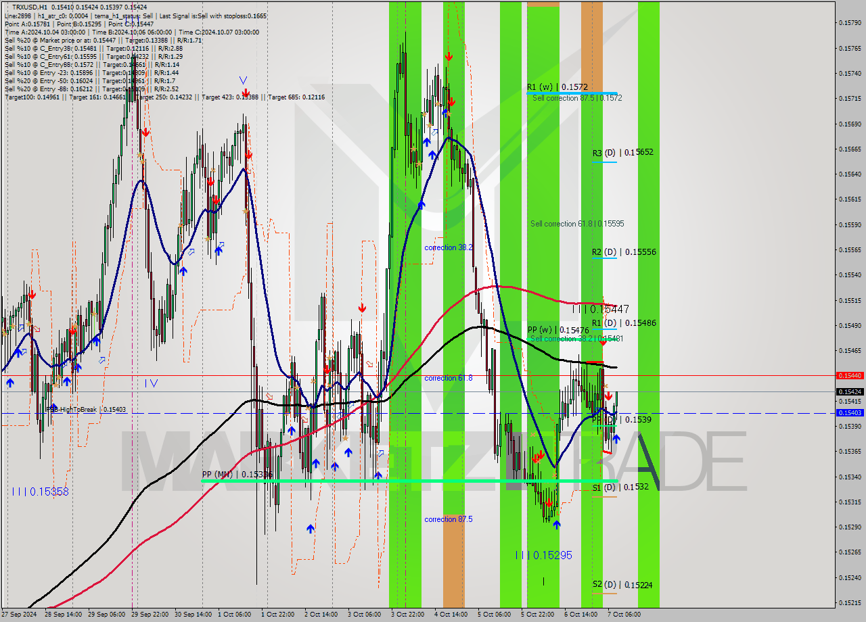Select the line starting with Line:2898
The height and width of the screenshot is (622, 866).
(x=135, y=16)
